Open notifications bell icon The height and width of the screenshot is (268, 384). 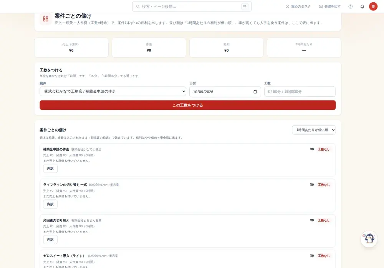362,7
